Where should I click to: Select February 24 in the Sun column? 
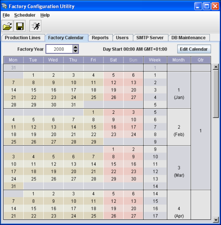click(x=133, y=134)
